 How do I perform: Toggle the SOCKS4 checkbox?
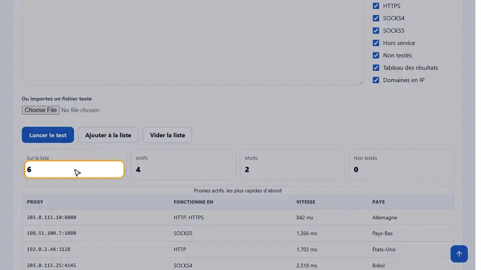(376, 18)
